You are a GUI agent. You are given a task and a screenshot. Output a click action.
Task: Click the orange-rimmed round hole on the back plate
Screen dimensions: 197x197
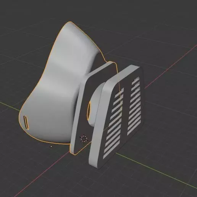click(x=89, y=110)
